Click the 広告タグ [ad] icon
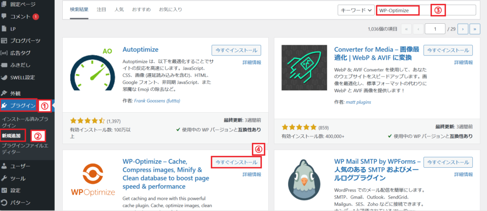Screen dimensions: 487x211 (4, 53)
